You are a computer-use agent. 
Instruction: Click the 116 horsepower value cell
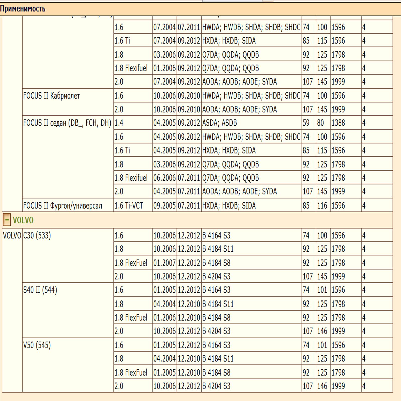322,206
